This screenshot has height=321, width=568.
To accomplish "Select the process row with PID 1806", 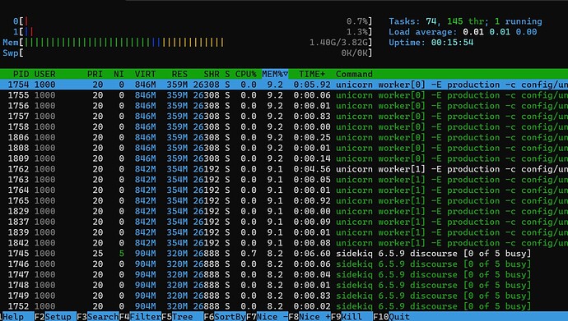I will [284, 138].
